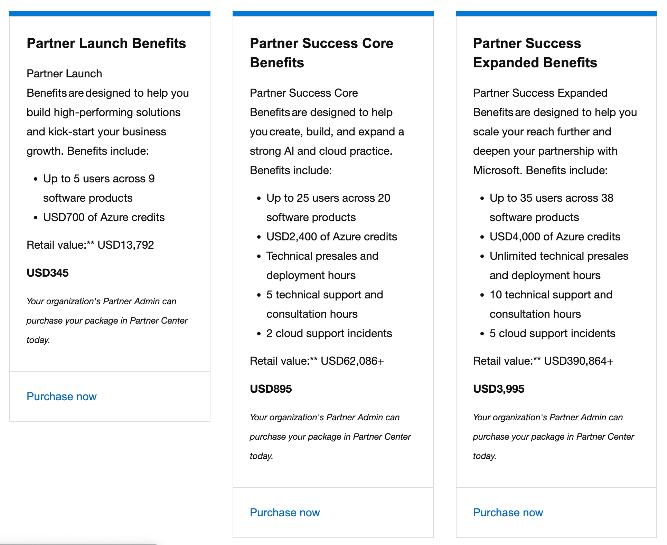Select the USD700 of Azure credits bullet
667x545 pixels.
point(104,217)
